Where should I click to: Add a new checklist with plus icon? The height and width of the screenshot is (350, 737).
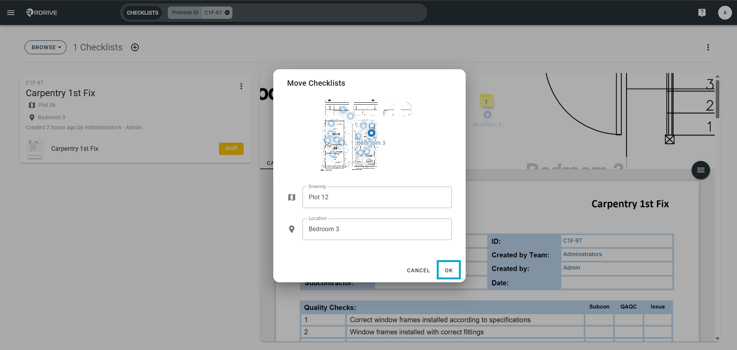(x=135, y=47)
